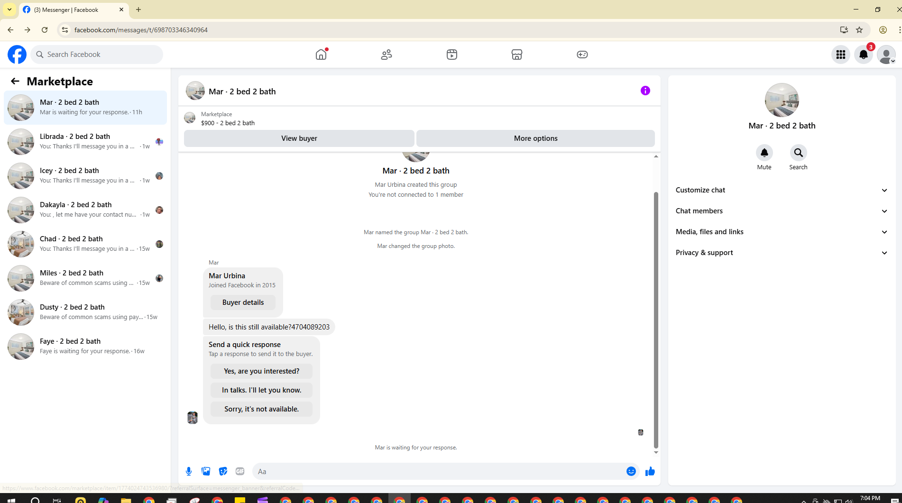Open the account profile avatar menu

click(x=886, y=55)
